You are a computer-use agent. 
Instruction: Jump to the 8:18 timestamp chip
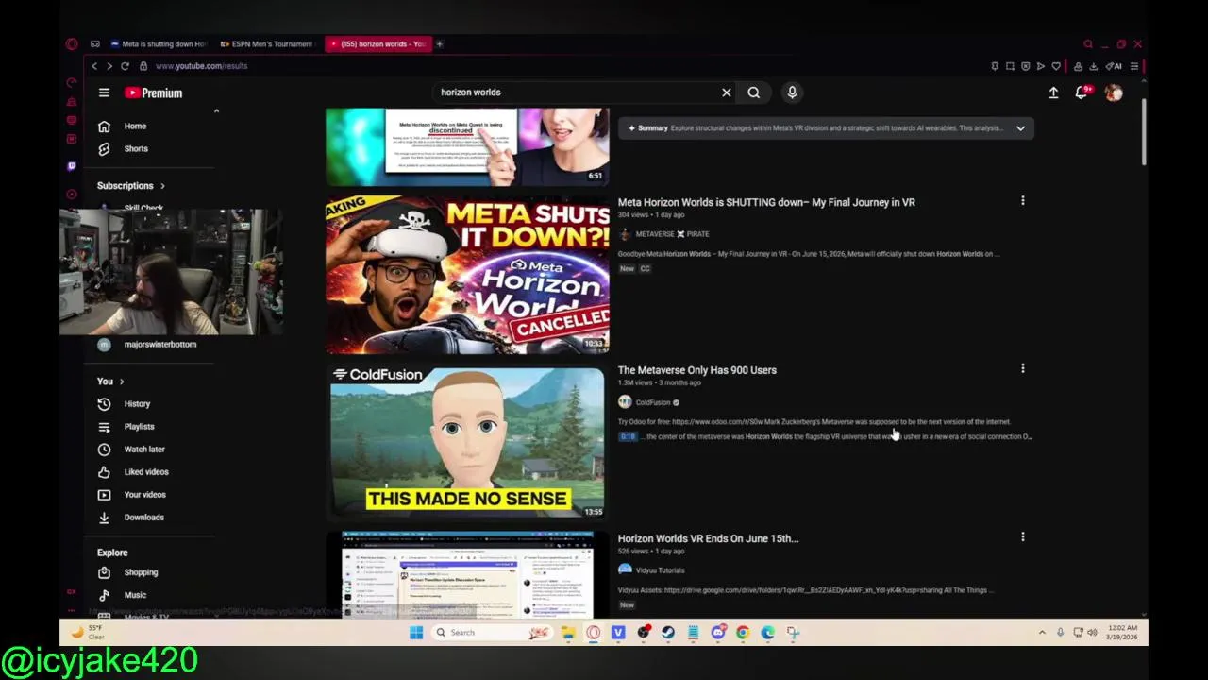628,436
